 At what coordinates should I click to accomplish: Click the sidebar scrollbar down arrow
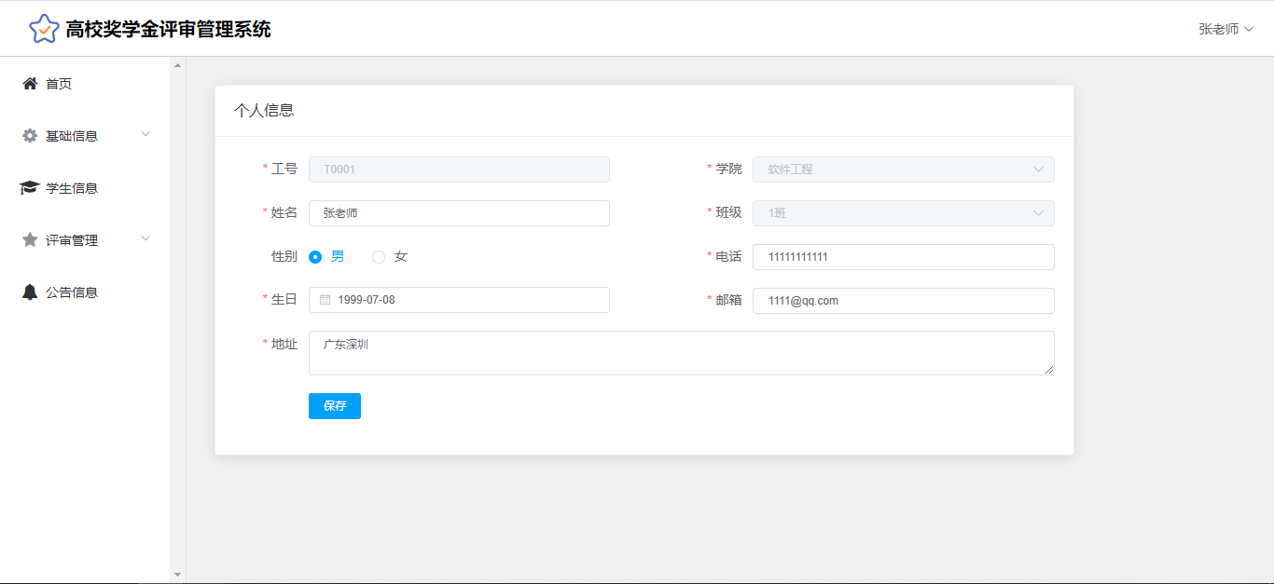178,575
